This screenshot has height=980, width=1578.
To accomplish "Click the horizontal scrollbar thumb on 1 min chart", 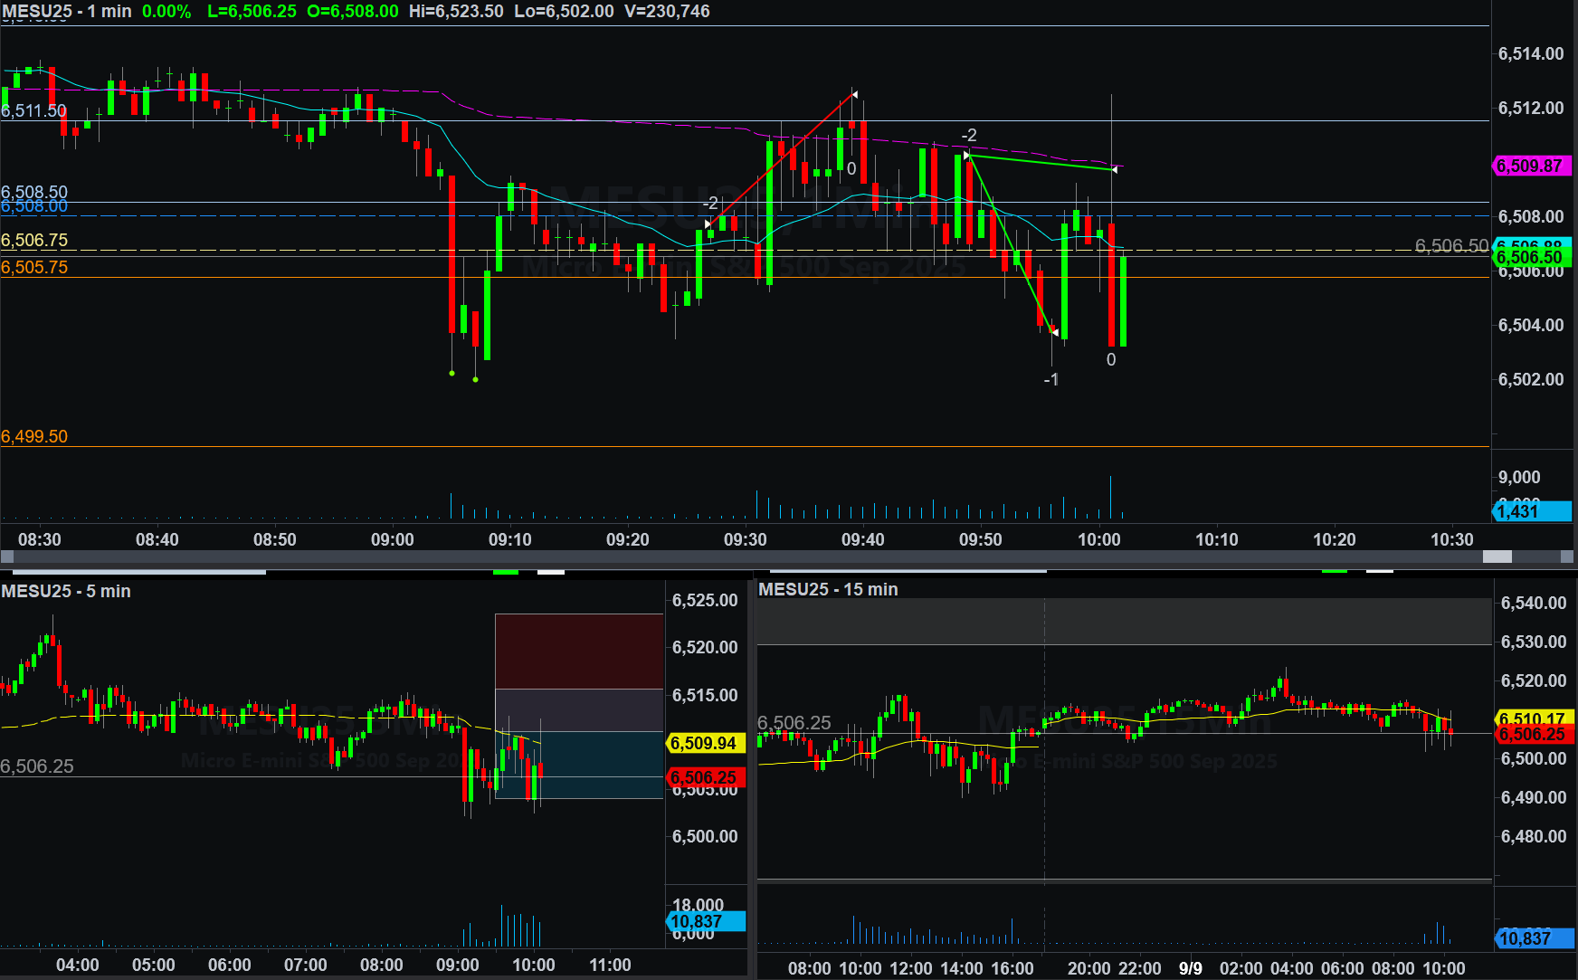I will click(1497, 557).
